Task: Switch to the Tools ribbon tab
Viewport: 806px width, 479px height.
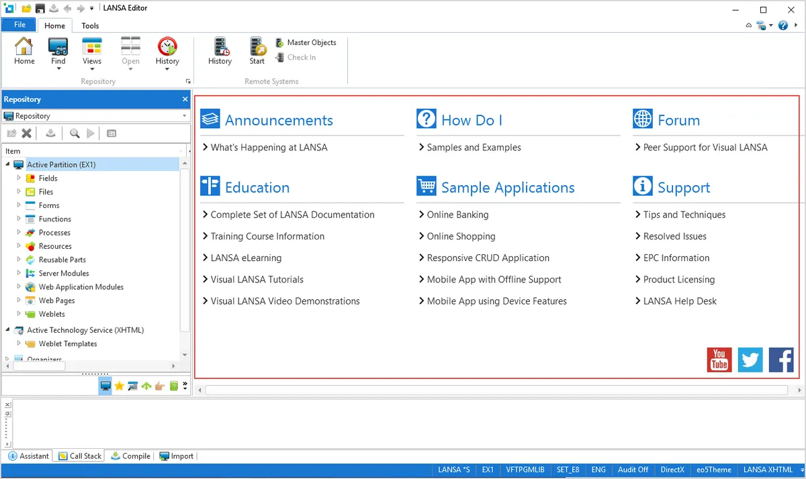Action: point(90,25)
